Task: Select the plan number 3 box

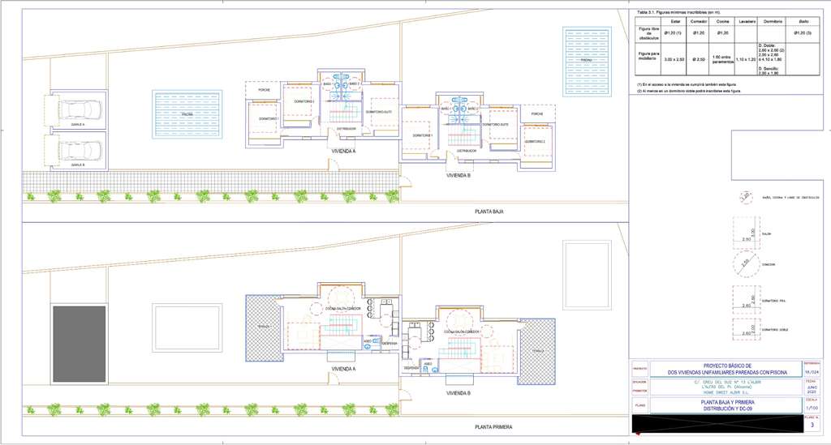Action: 812,424
